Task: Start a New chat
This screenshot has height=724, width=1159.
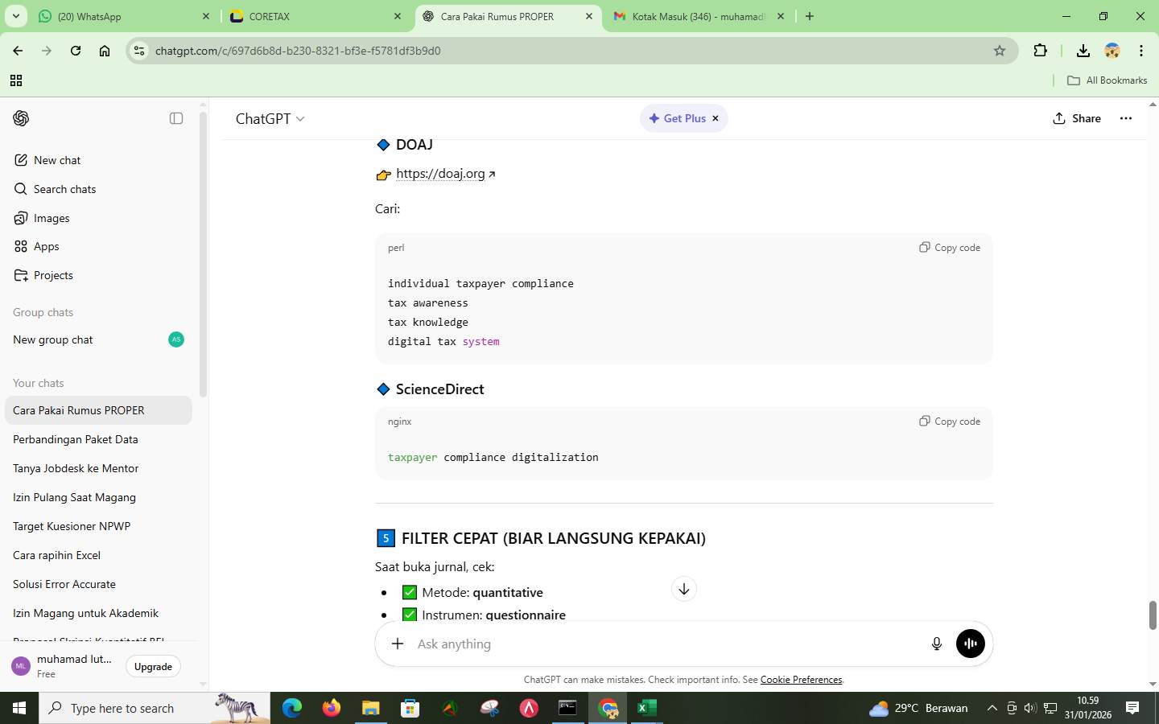Action: (x=56, y=160)
